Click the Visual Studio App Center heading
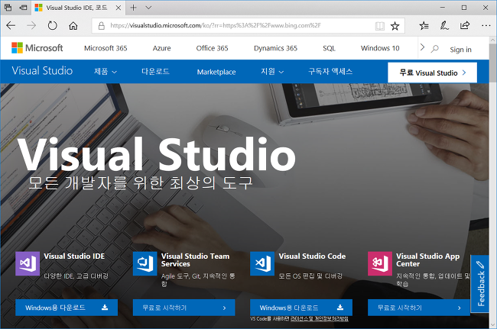 click(x=428, y=260)
